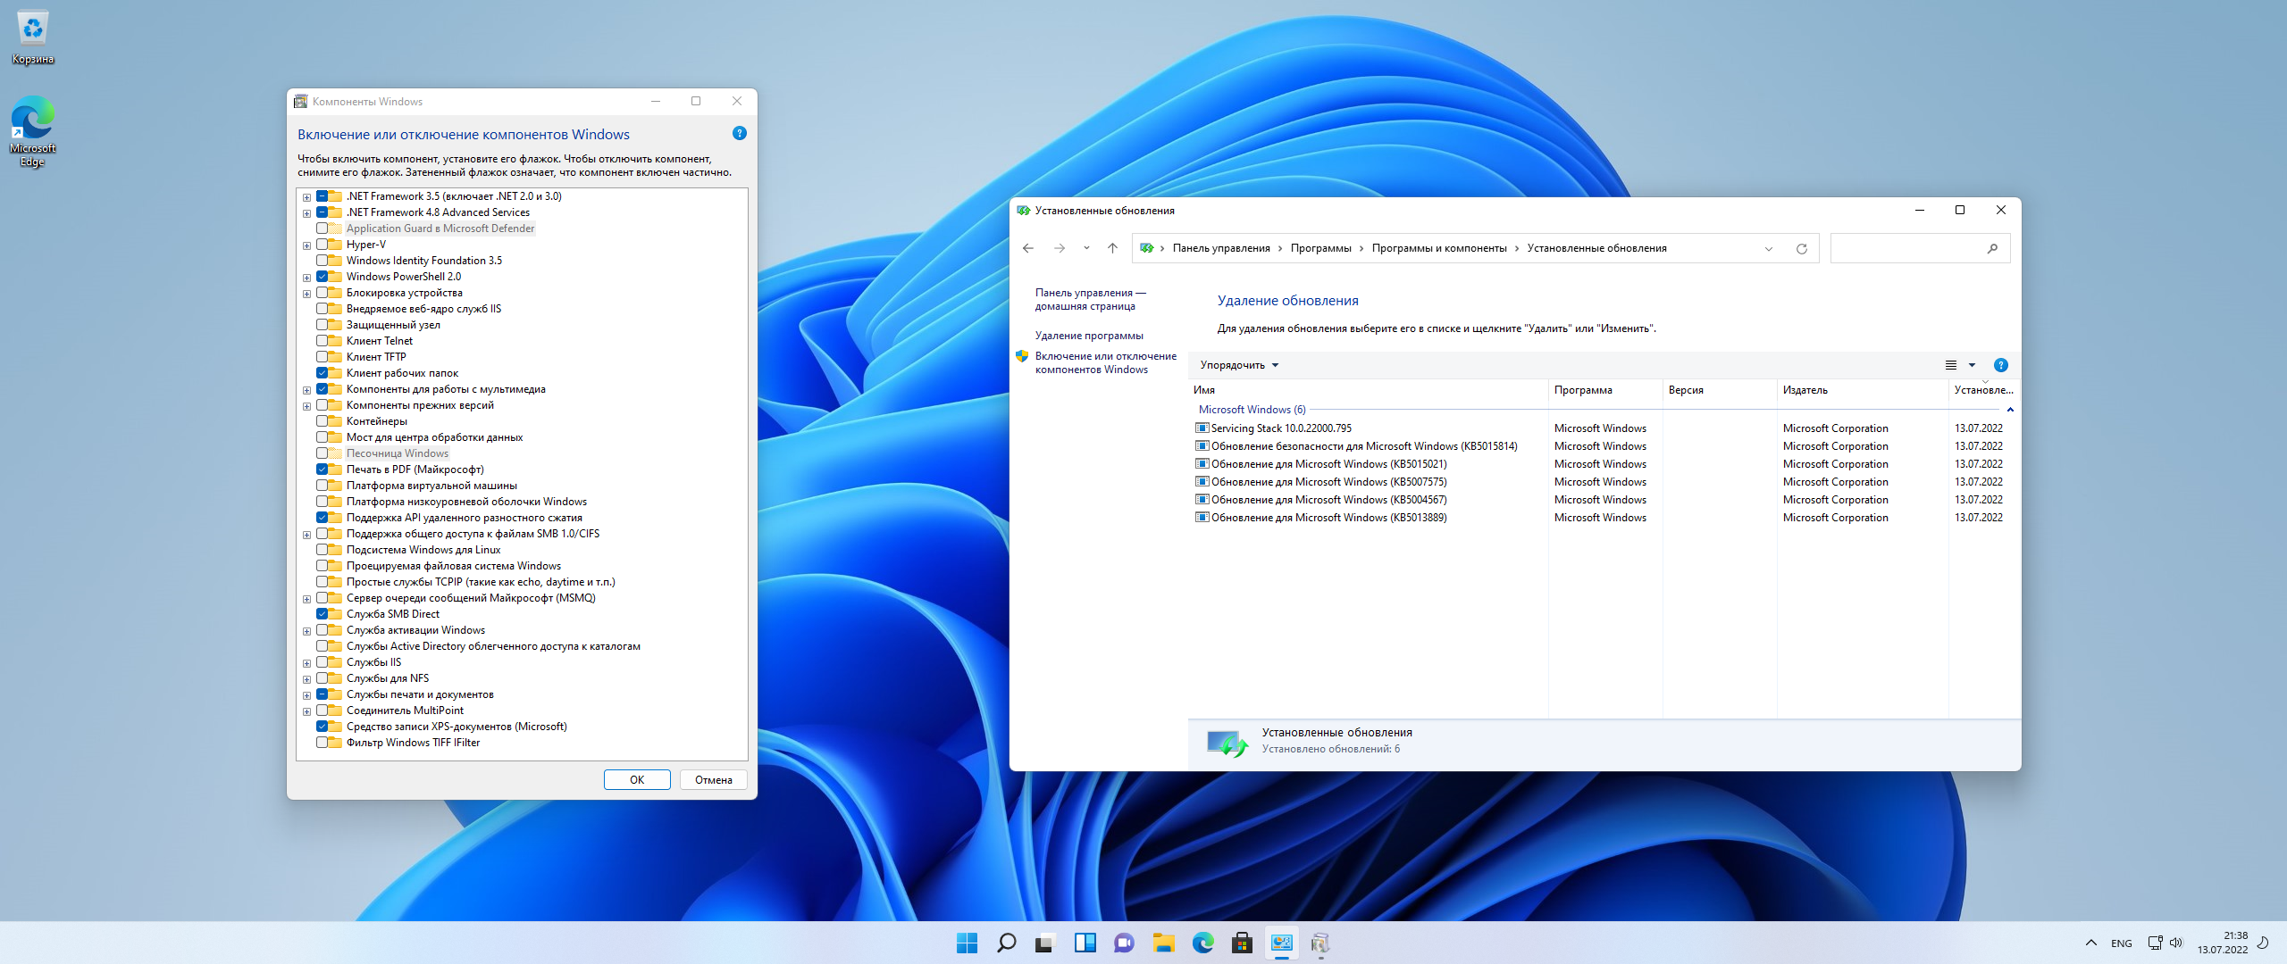Image resolution: width=2287 pixels, height=964 pixels.
Task: Sort by the Издатель column header
Action: pyautogui.click(x=1862, y=390)
